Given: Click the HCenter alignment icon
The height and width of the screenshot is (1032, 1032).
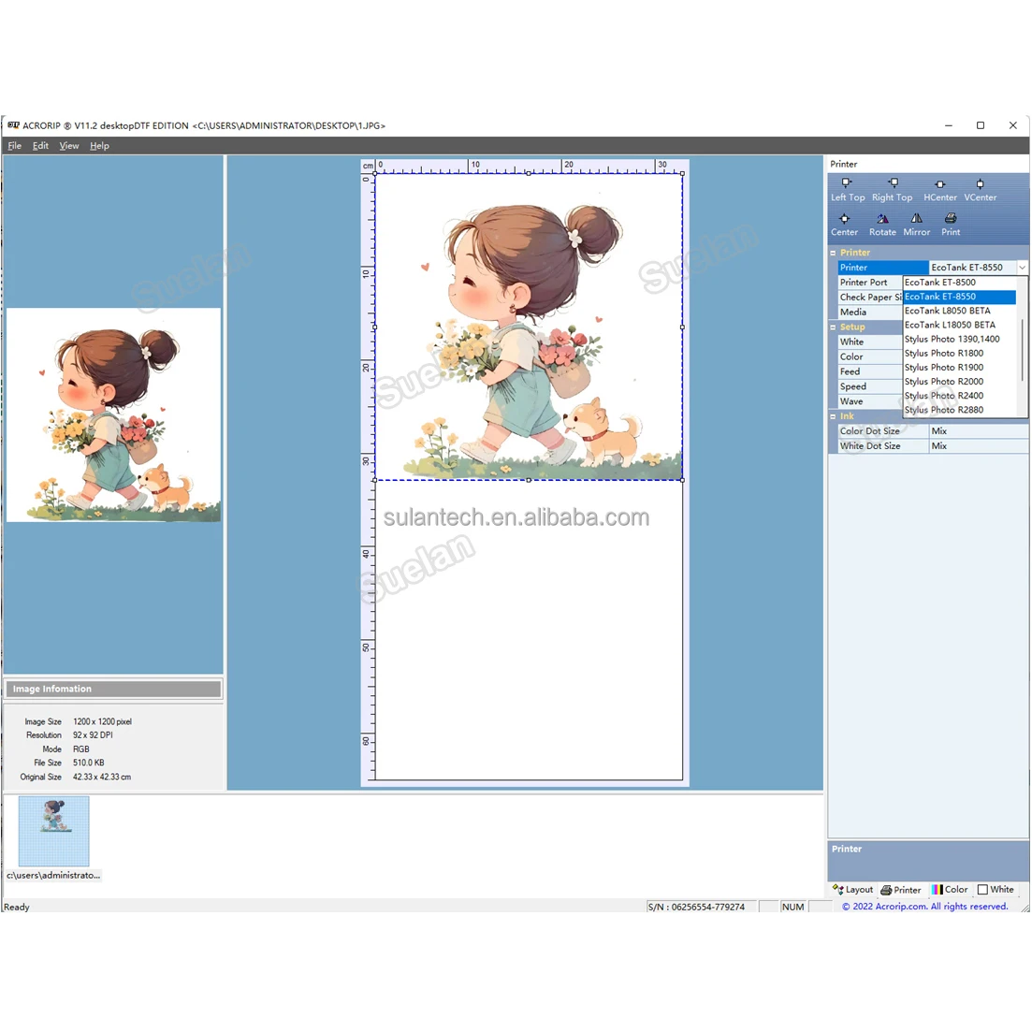Looking at the screenshot, I should point(940,189).
